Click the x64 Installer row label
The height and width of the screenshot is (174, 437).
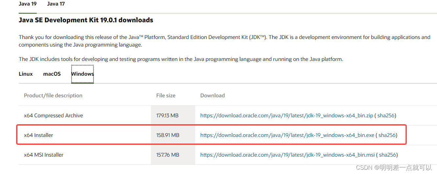38,135
